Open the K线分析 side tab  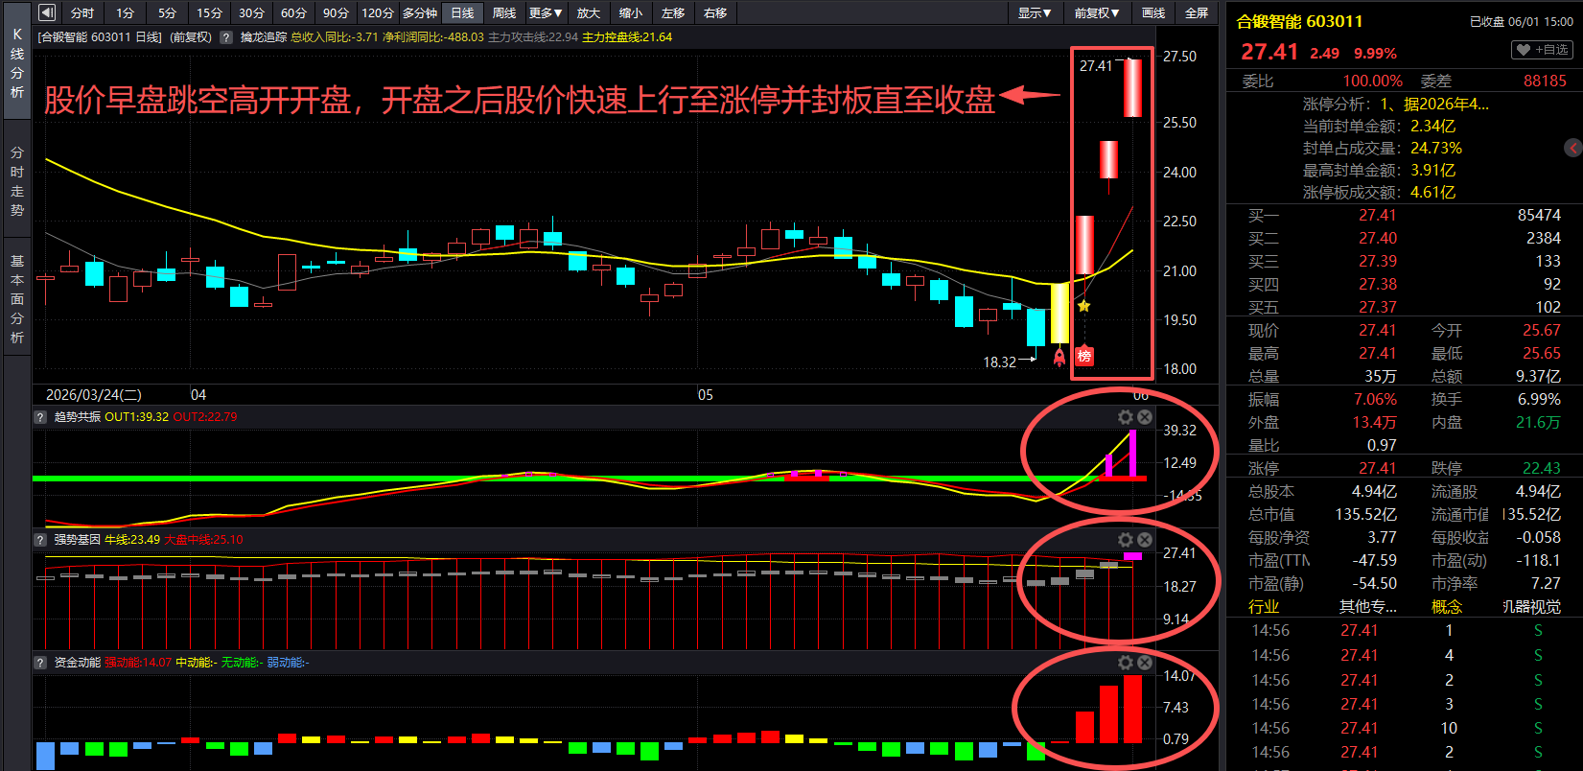(17, 62)
